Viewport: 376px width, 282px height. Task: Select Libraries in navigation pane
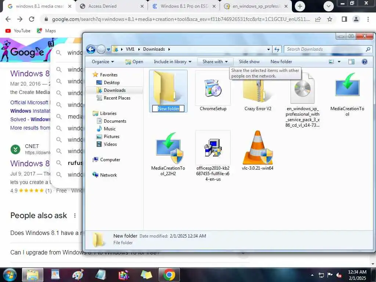point(104,113)
